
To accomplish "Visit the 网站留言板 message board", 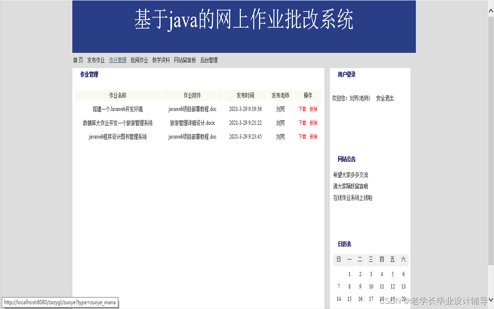I will [184, 60].
